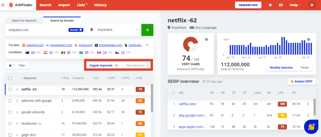Click the KD 74 badge for netflix -62
Image resolution: width=321 pixels, height=137 pixels.
[140, 89]
